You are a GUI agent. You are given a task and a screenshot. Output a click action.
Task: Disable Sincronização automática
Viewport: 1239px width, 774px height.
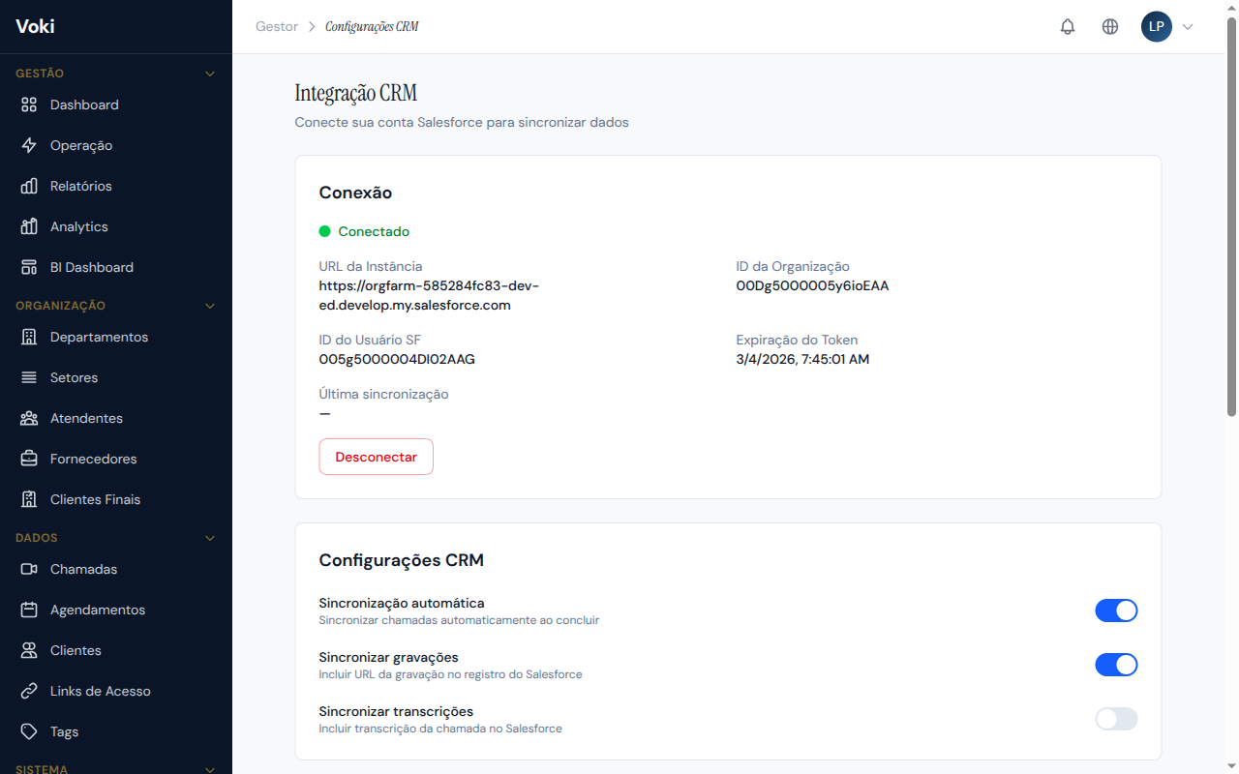point(1116,610)
